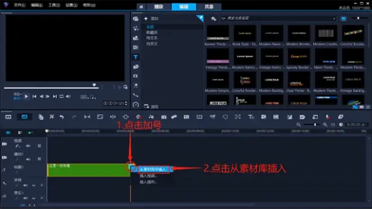The height and width of the screenshot is (209, 372).
Task: Choose 插入图形... from context menu
Action: click(x=148, y=182)
